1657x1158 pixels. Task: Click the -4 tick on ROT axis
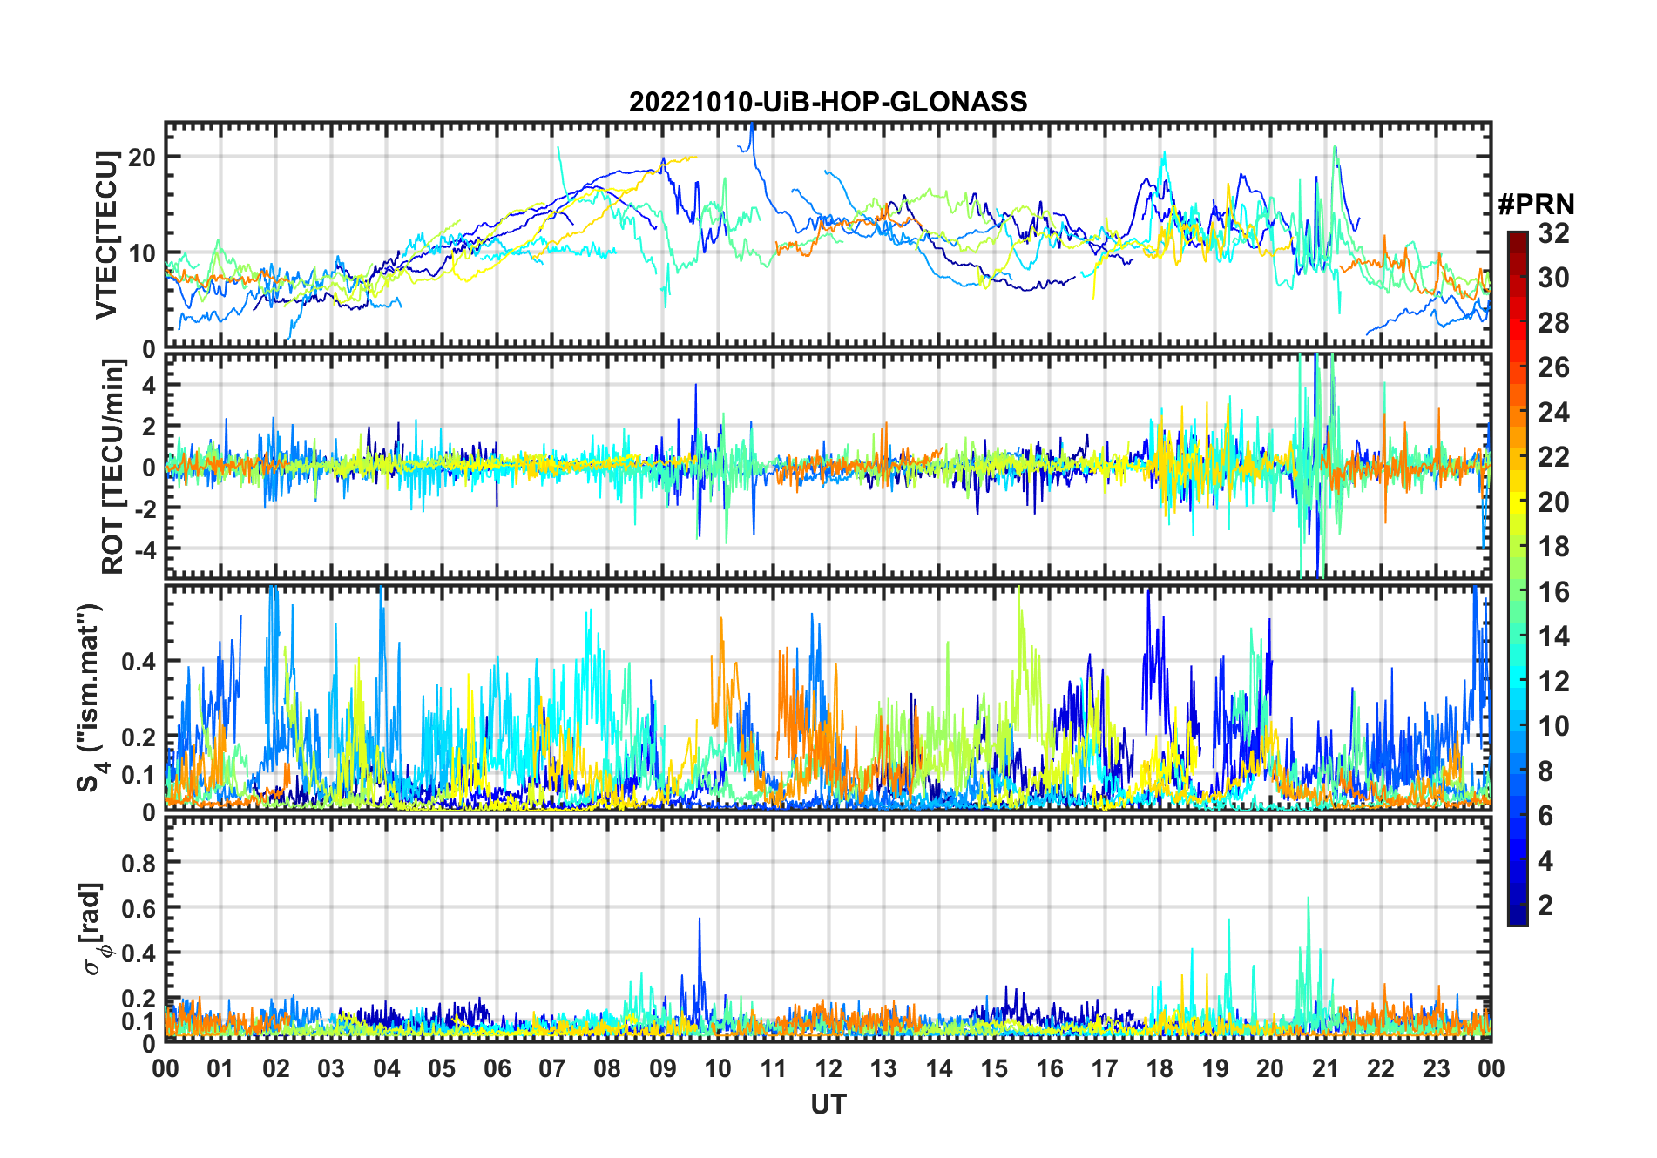click(x=142, y=549)
